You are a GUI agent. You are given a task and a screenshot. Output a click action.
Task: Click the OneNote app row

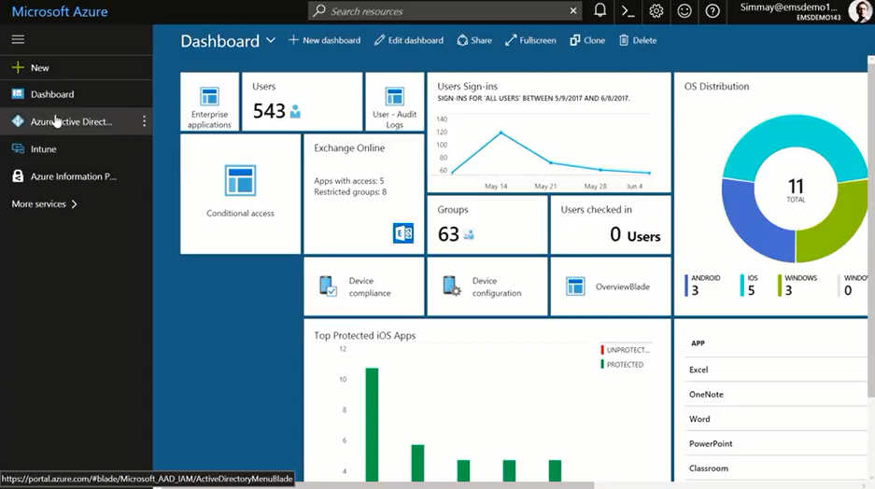776,394
